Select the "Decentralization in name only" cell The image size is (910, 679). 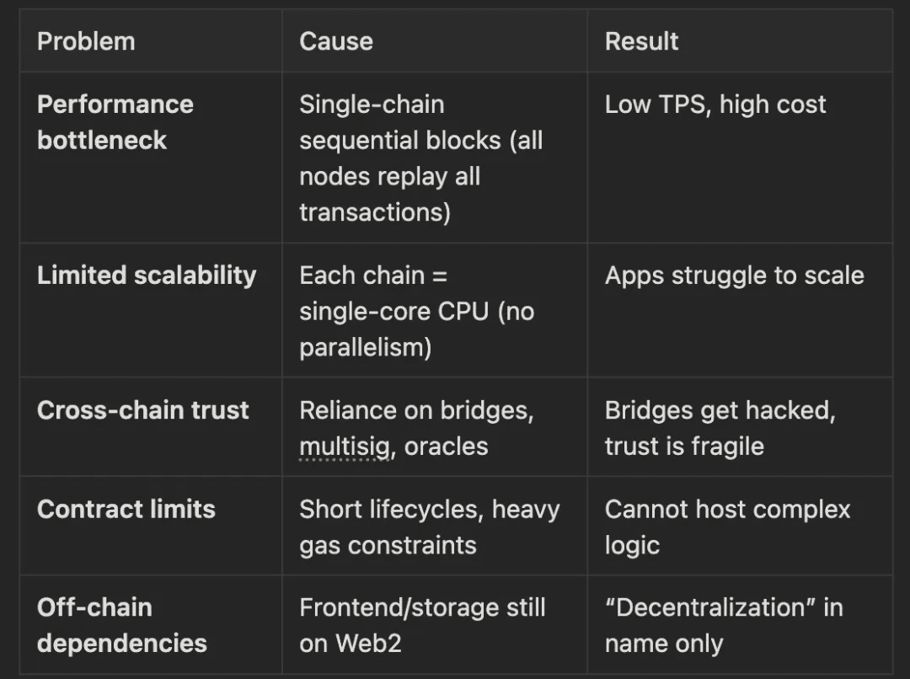723,625
